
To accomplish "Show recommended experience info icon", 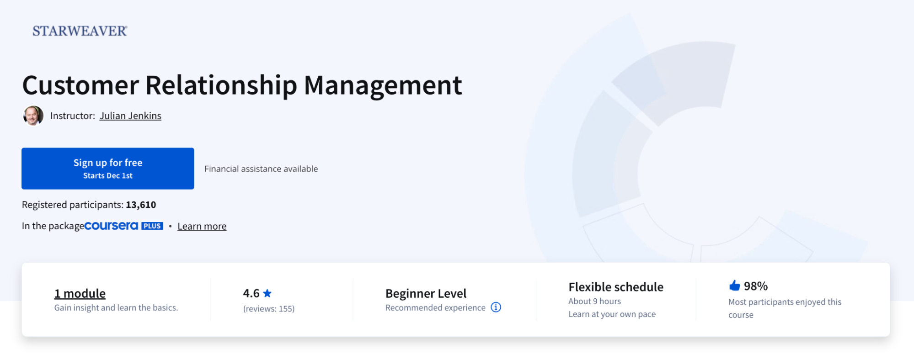I will (x=496, y=307).
